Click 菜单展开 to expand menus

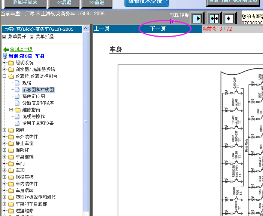pos(17,37)
